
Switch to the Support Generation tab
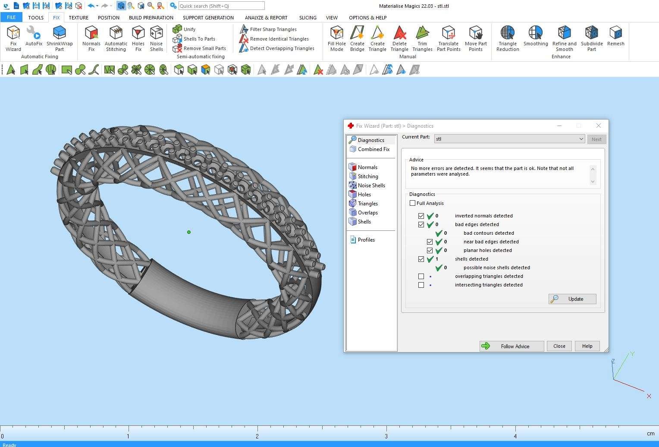[x=208, y=18]
